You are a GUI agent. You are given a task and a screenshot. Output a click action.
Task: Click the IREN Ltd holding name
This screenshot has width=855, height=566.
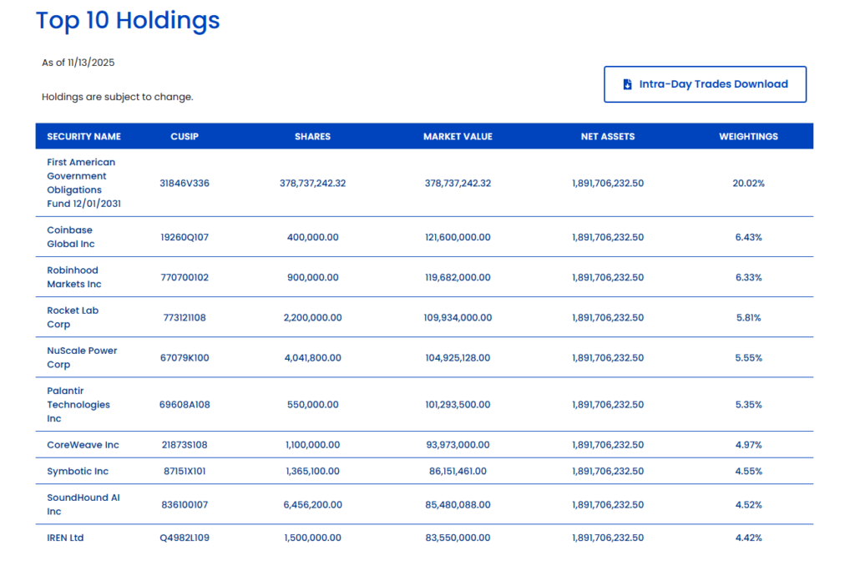pyautogui.click(x=65, y=538)
